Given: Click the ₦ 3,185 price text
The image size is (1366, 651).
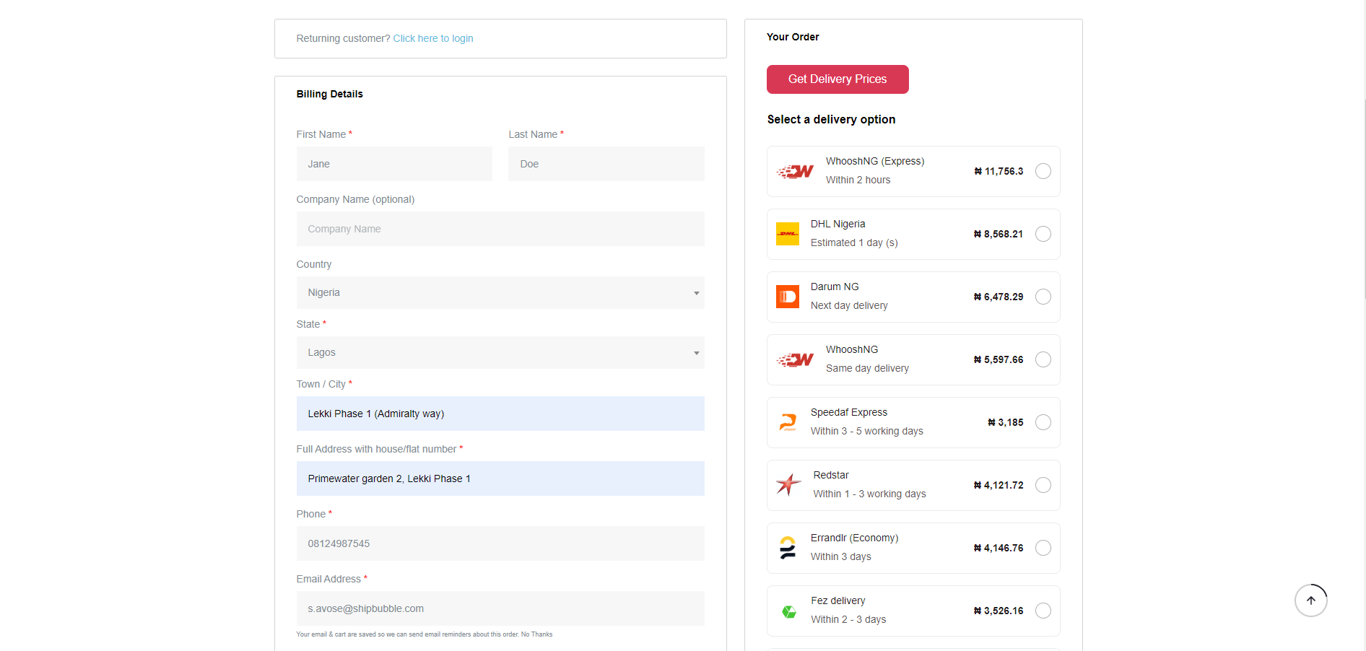Looking at the screenshot, I should tap(1006, 422).
